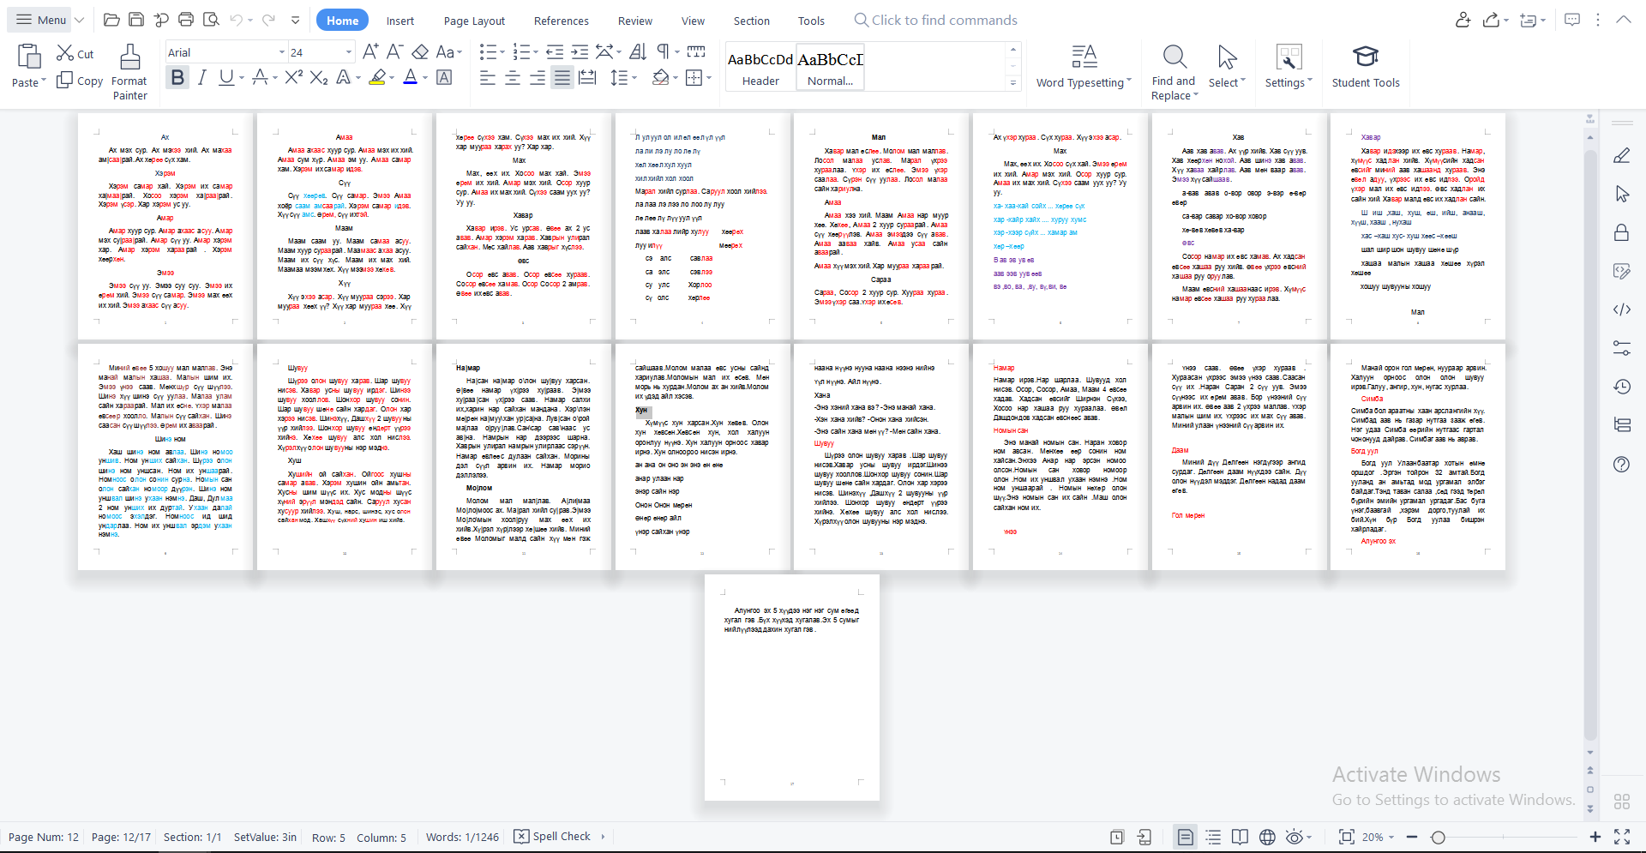1646x853 pixels.
Task: Switch to Web Layout view globe icon
Action: 1267,837
